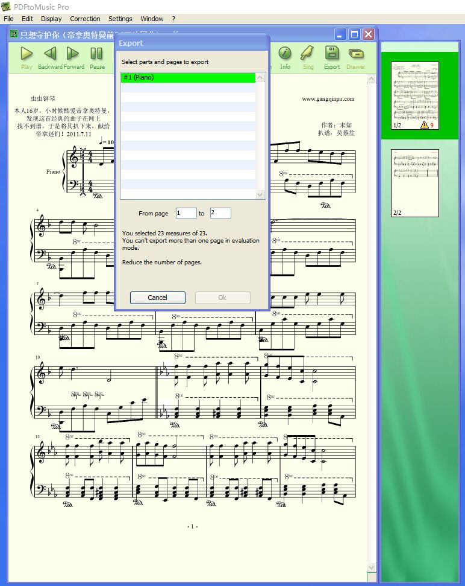
Task: Click the 'to' page input field
Action: pyautogui.click(x=220, y=213)
